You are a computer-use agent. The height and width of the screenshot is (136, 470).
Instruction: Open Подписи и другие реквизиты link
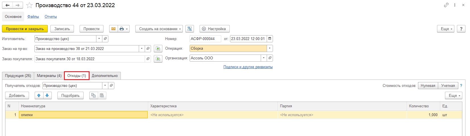[x=248, y=67]
